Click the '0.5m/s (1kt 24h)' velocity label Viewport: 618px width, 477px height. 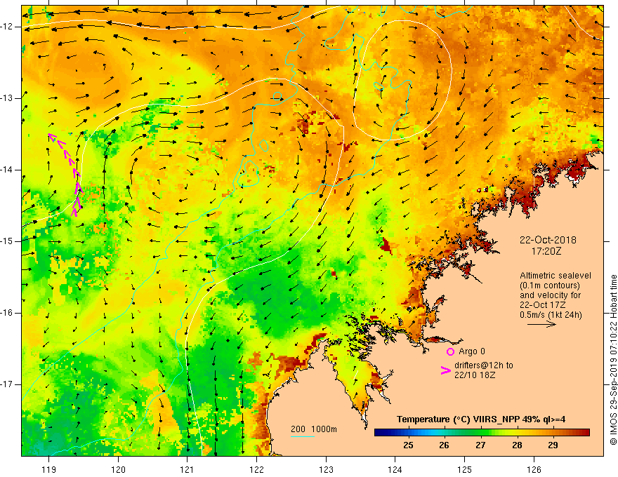point(551,315)
